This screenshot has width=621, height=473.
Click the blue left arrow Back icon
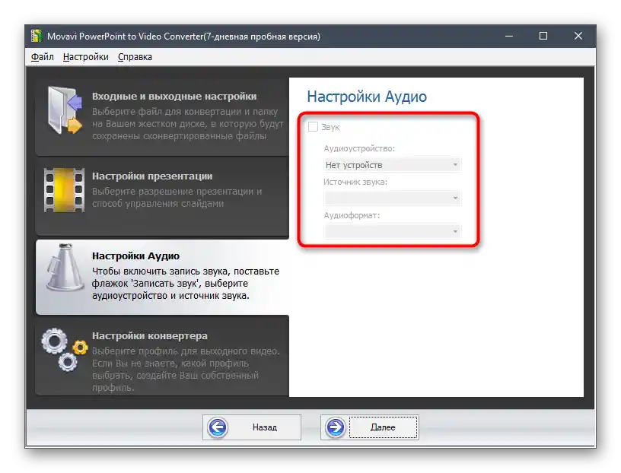[x=218, y=427]
